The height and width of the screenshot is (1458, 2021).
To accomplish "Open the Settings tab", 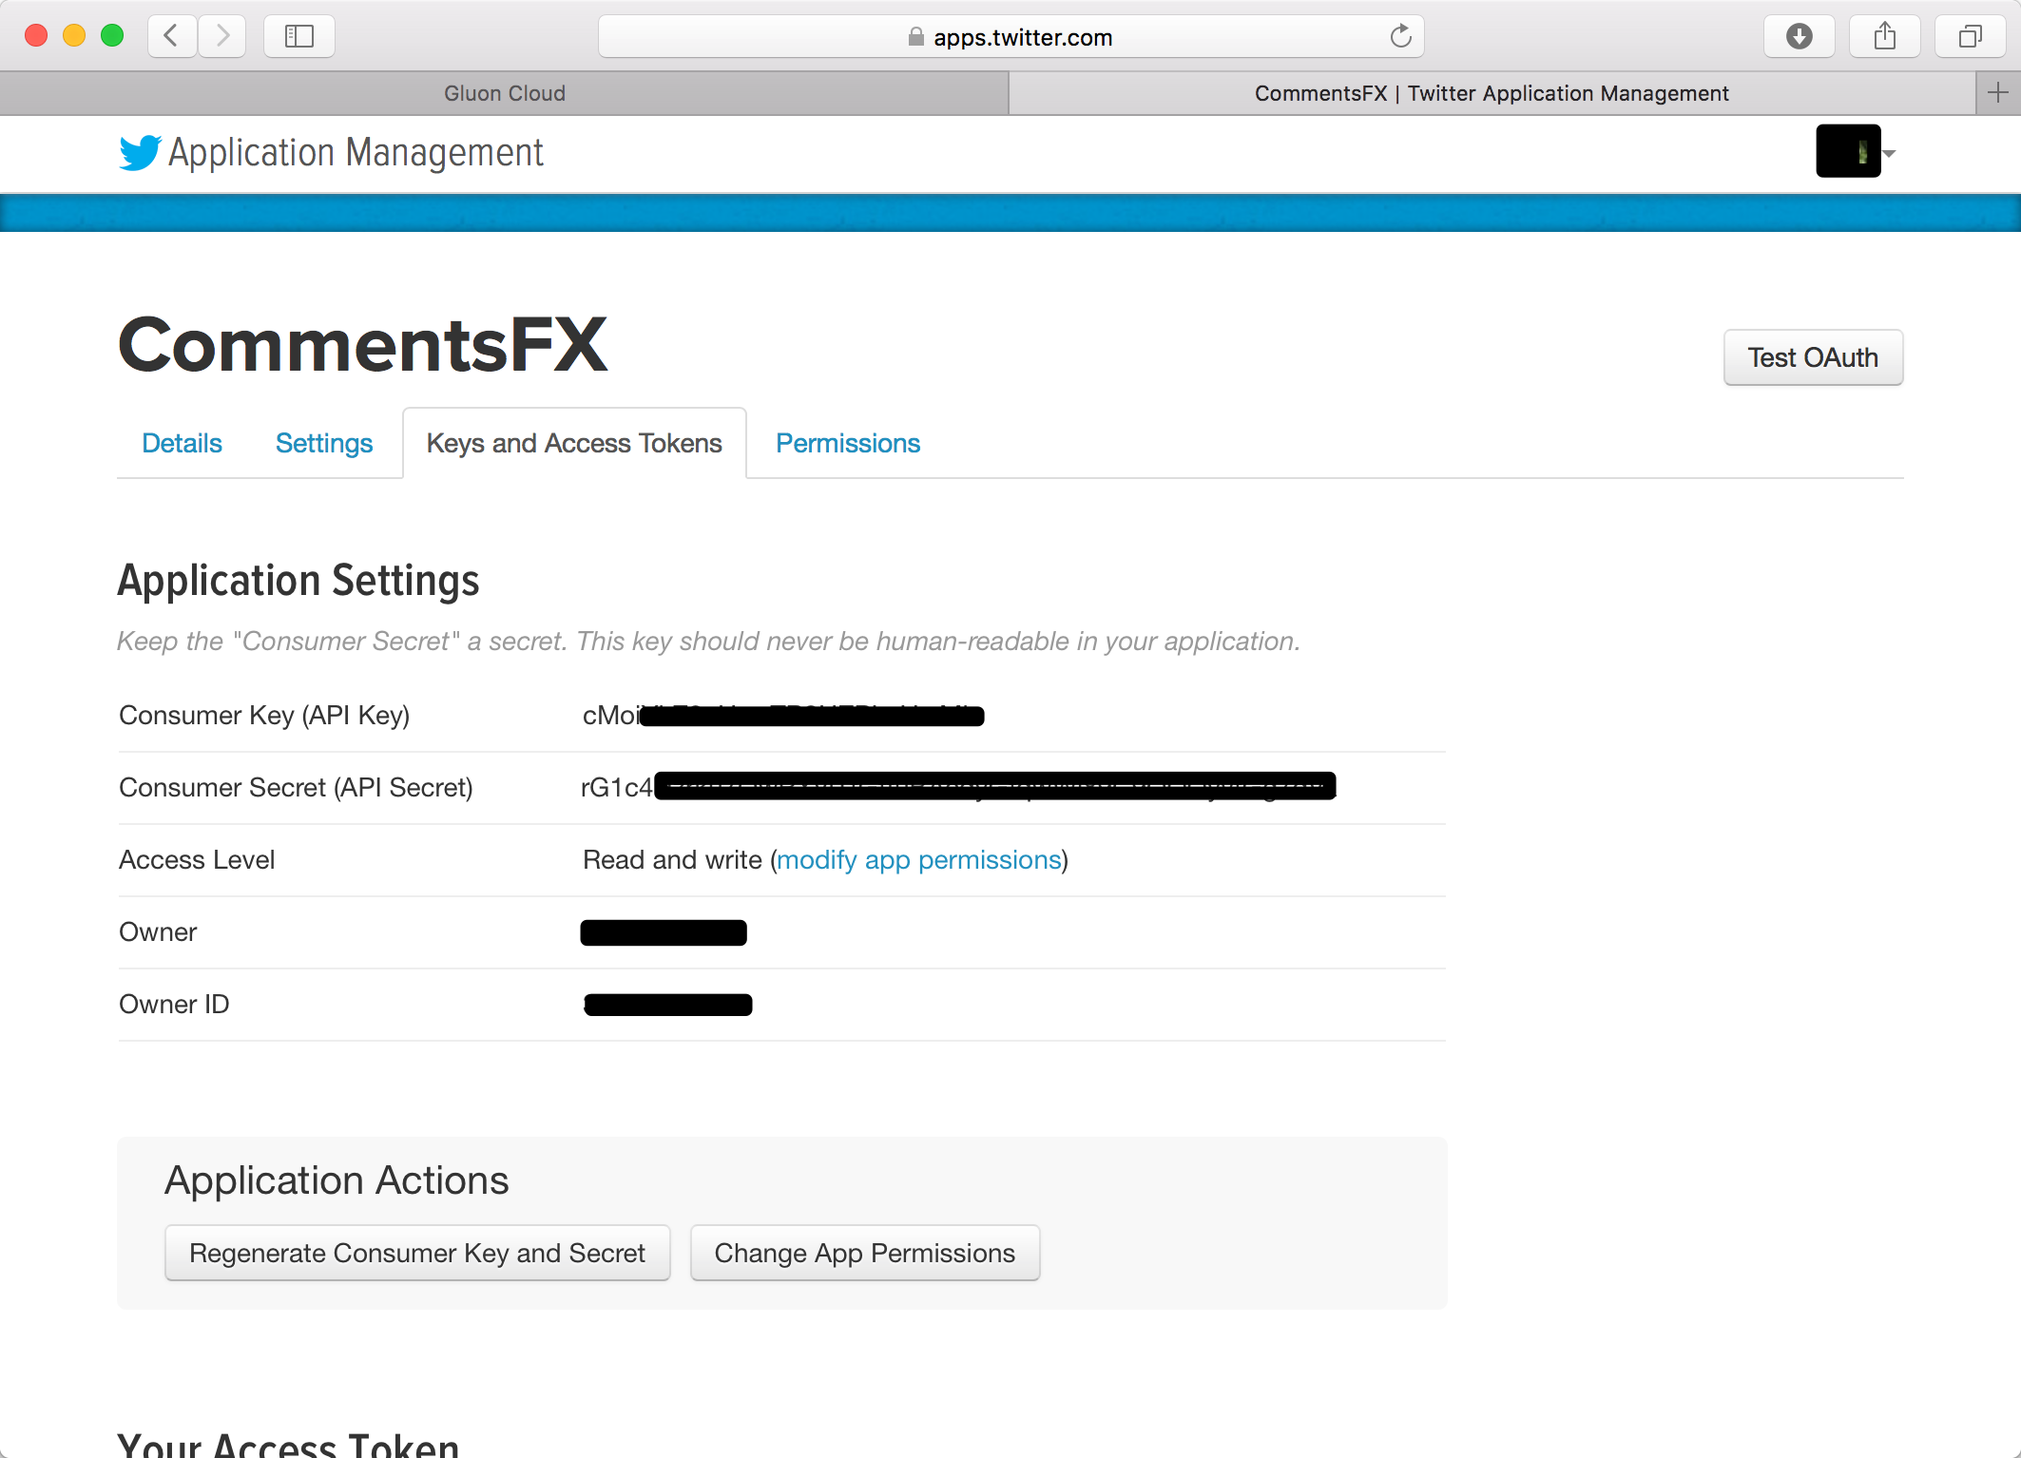I will (323, 443).
